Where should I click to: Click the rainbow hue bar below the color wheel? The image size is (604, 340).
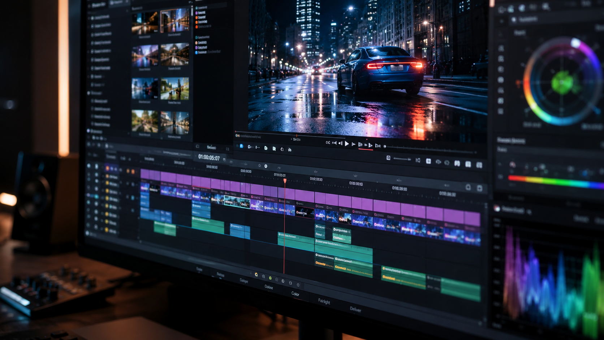coord(556,181)
